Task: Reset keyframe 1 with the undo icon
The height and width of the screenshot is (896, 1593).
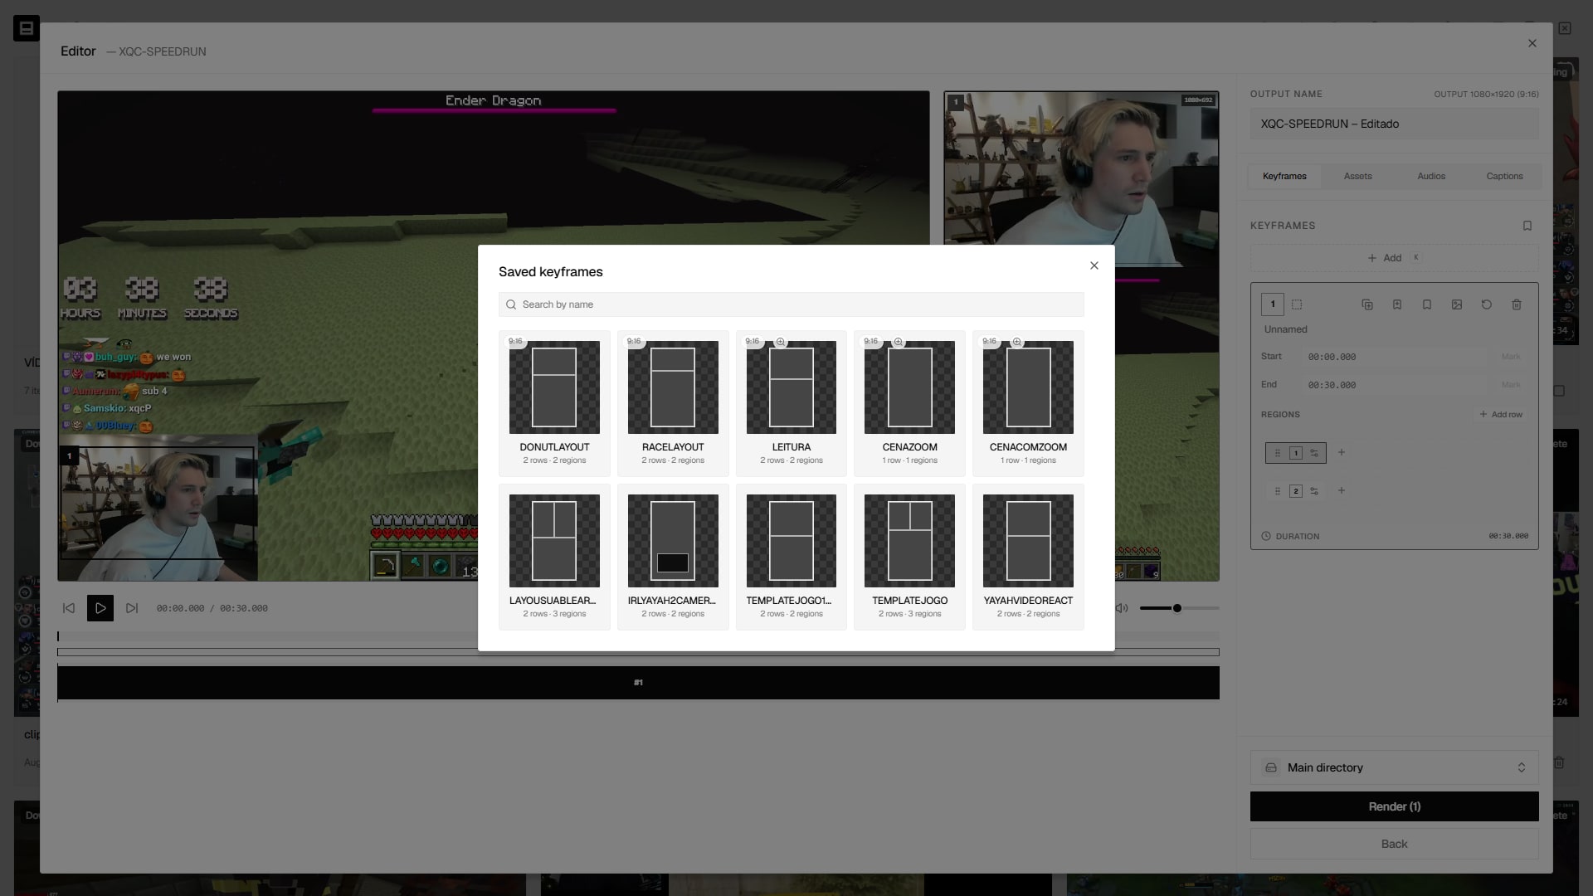Action: pyautogui.click(x=1487, y=304)
